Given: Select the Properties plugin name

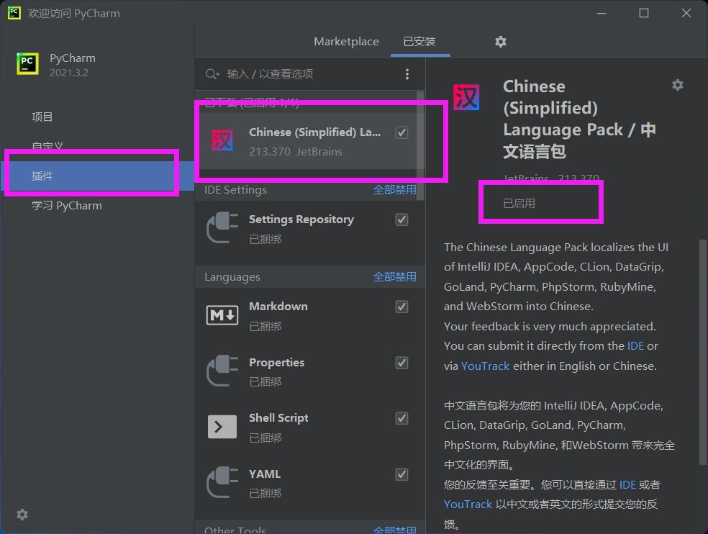Looking at the screenshot, I should click(276, 362).
